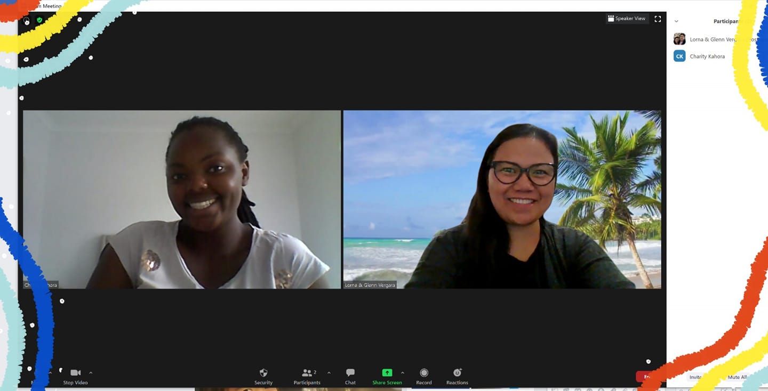Screen dimensions: 768x391
Task: Collapse participants panel with chevron
Action: coord(676,21)
